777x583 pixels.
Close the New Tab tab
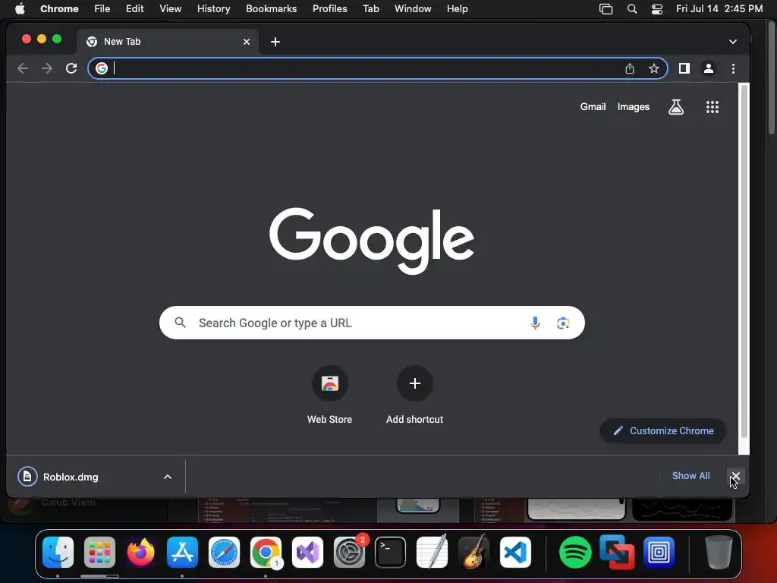[x=247, y=42]
